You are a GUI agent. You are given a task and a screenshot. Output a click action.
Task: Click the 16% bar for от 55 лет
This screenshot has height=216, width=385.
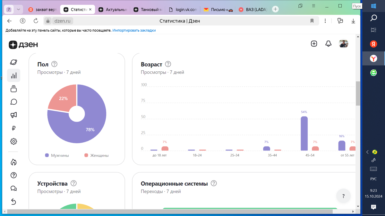click(342, 146)
